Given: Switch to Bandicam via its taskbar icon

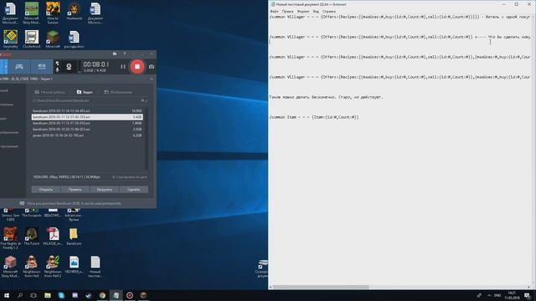Looking at the screenshot, I should [130, 295].
